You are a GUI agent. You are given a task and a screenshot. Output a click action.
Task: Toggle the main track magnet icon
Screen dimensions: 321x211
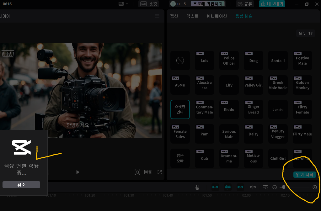point(215,187)
